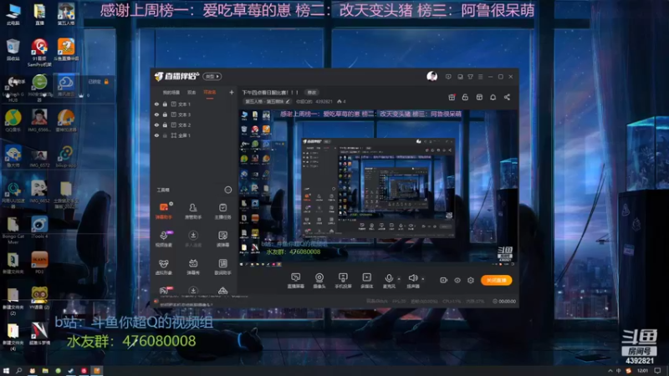669x376 pixels.
Task: Hide the 文本 1 layer with its eye icon
Action: point(156,104)
